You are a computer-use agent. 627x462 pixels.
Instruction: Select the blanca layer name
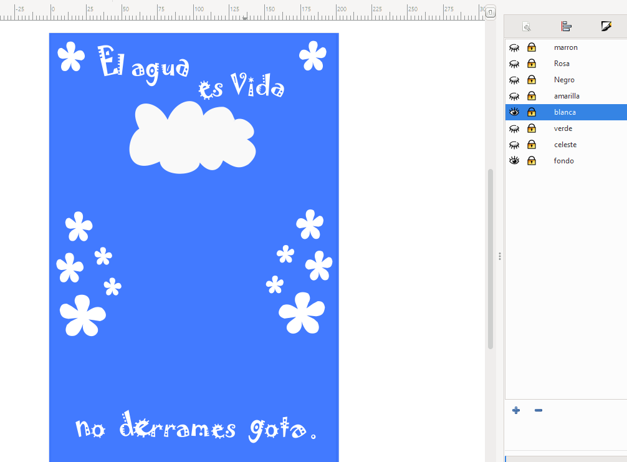[565, 112]
